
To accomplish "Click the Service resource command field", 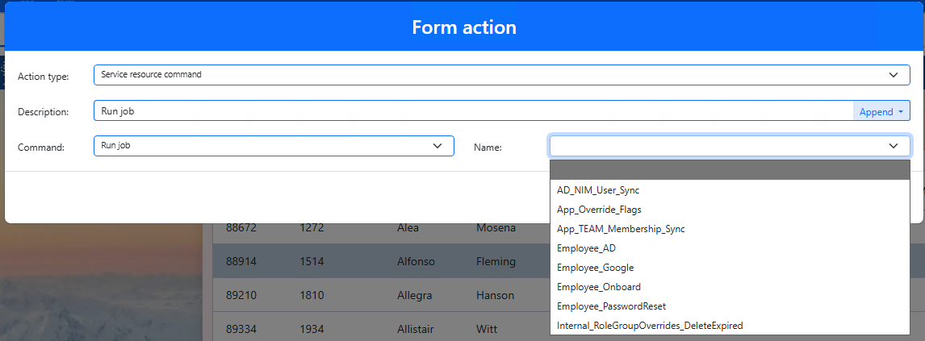I will click(501, 75).
